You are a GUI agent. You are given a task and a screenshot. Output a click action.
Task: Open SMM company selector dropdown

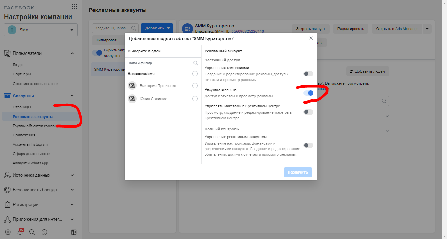(x=41, y=30)
